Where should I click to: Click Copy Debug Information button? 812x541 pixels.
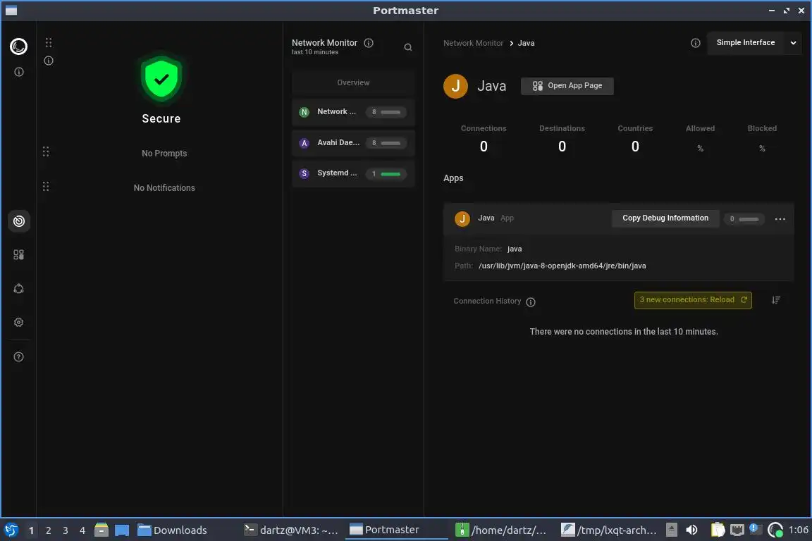665,218
